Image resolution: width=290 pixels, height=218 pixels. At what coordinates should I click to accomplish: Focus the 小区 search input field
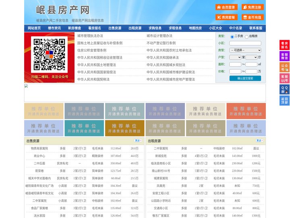click(245, 43)
